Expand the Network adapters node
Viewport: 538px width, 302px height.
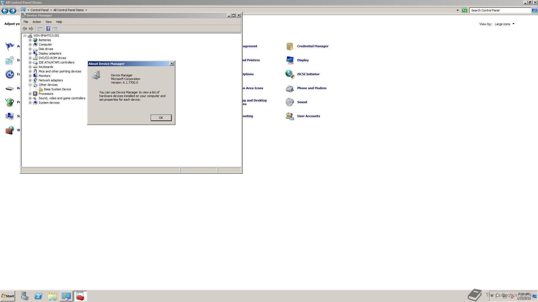pyautogui.click(x=30, y=80)
